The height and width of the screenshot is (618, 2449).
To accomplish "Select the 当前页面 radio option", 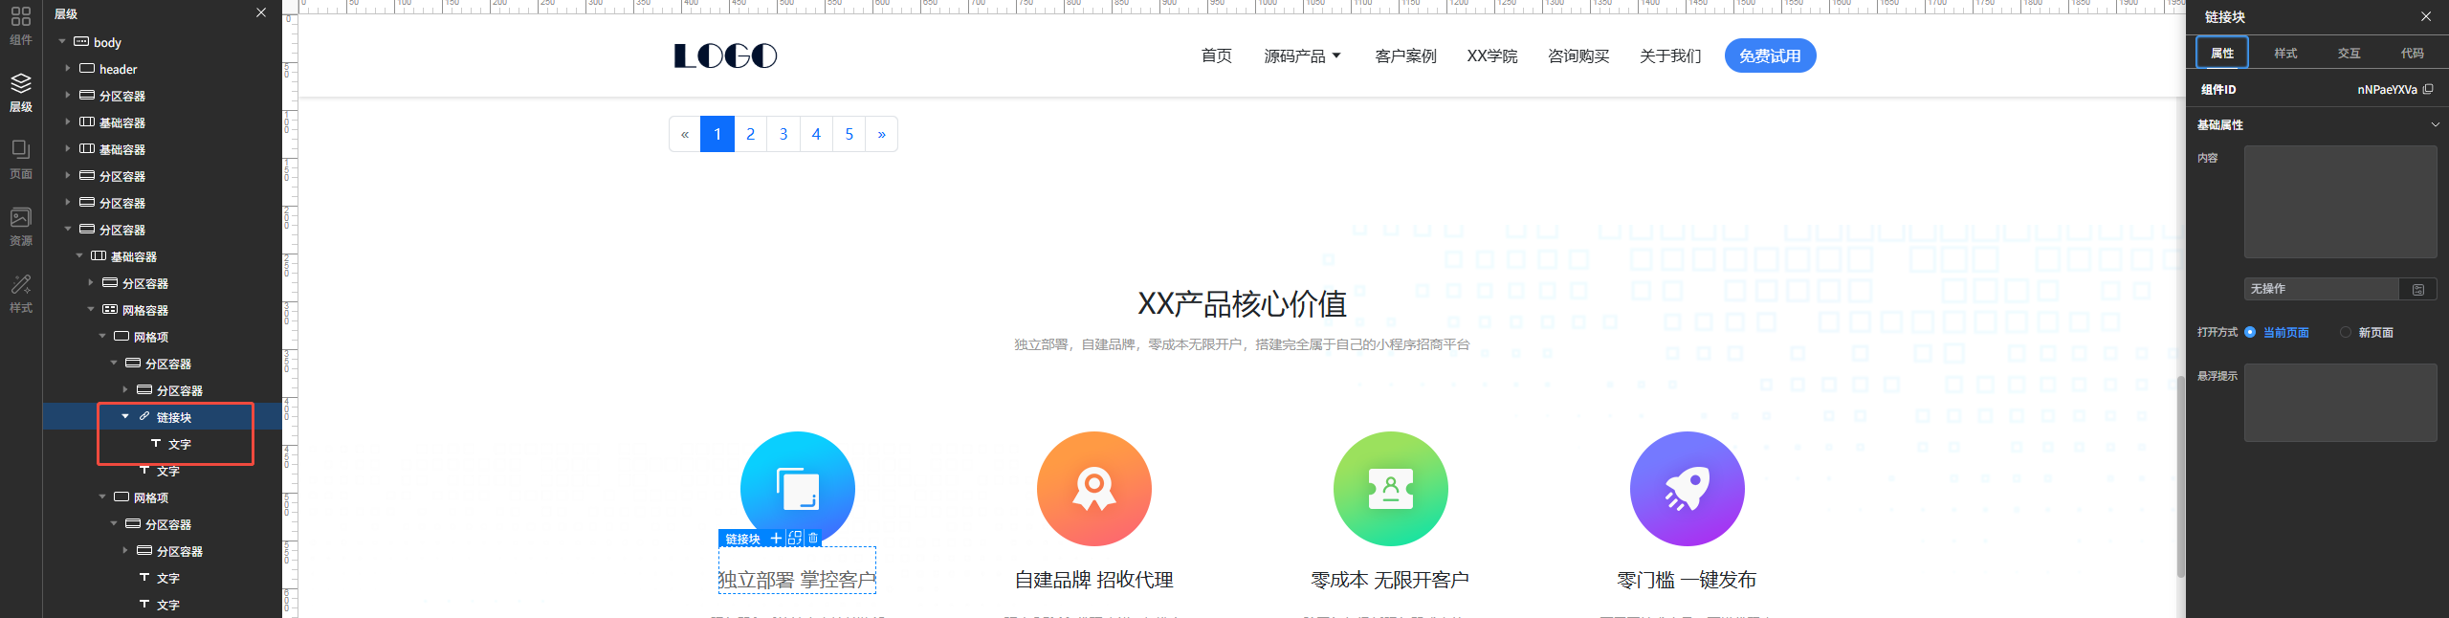I will click(2250, 332).
